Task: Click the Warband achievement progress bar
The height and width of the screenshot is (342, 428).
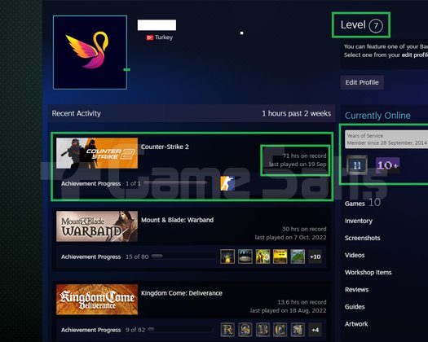Action: click(x=183, y=256)
